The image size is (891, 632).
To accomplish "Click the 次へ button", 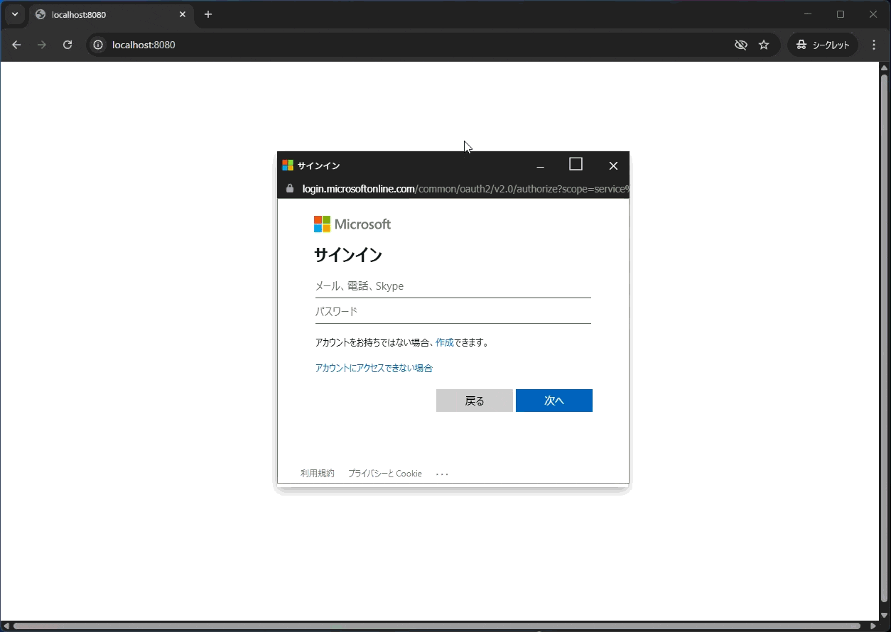I will tap(554, 401).
